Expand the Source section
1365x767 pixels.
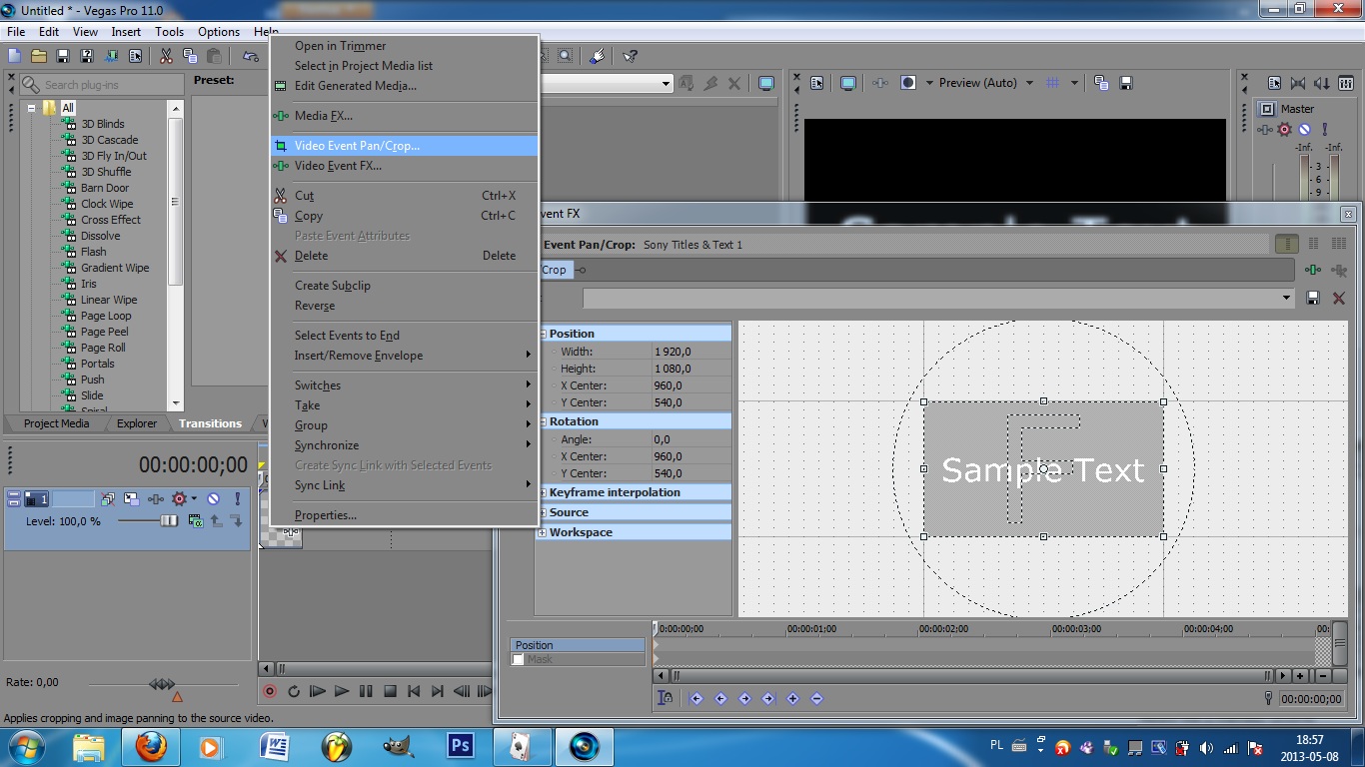(543, 512)
